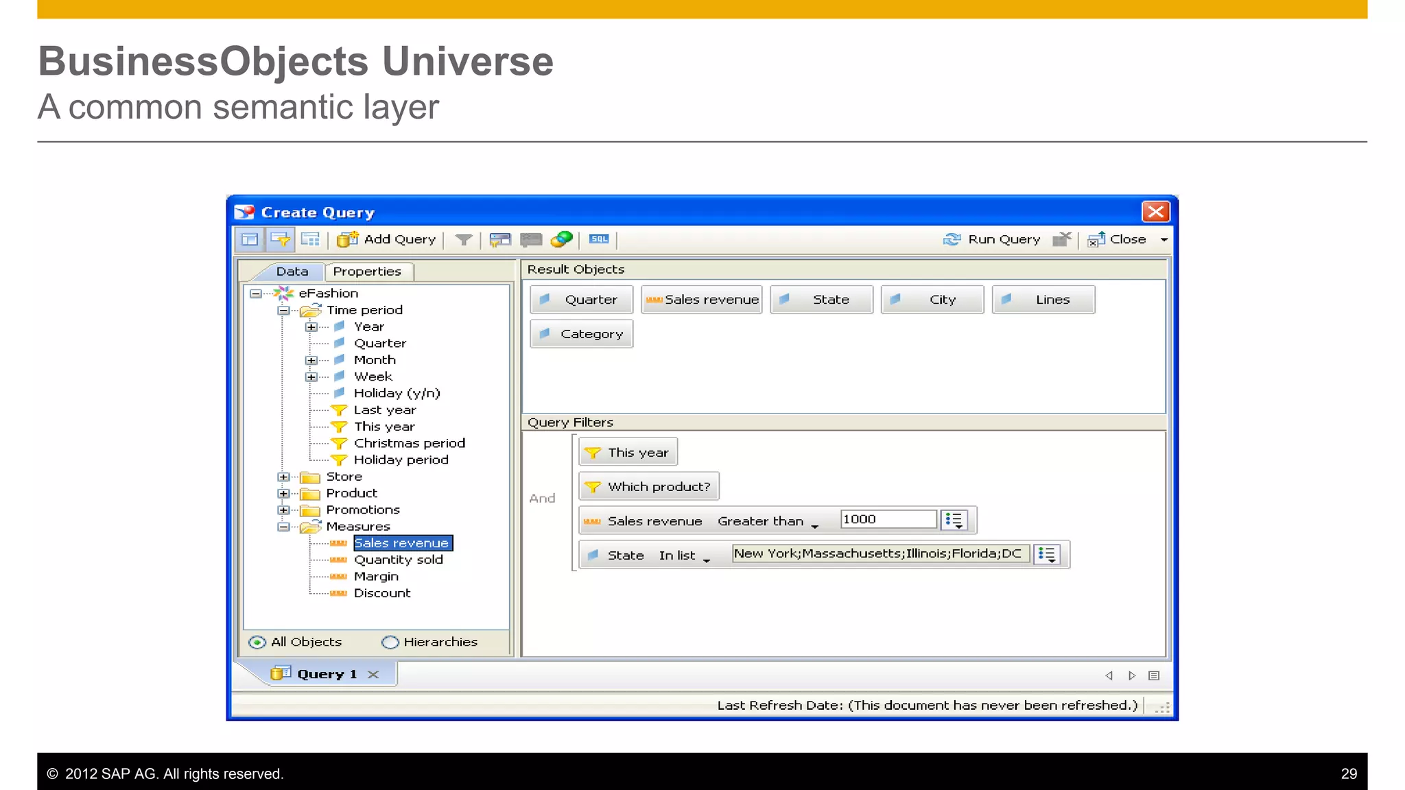Select Sales revenue in the tree
The image size is (1405, 790).
[403, 543]
